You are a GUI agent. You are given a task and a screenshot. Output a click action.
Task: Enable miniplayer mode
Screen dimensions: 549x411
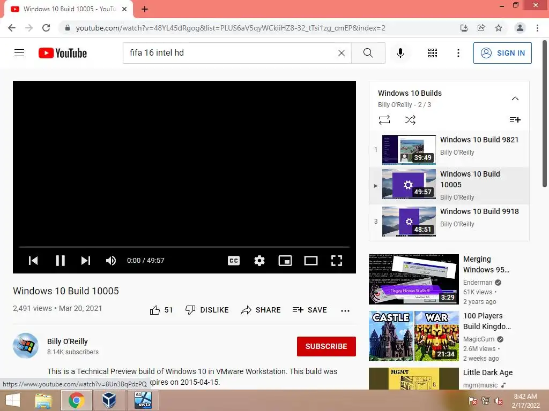click(x=285, y=261)
